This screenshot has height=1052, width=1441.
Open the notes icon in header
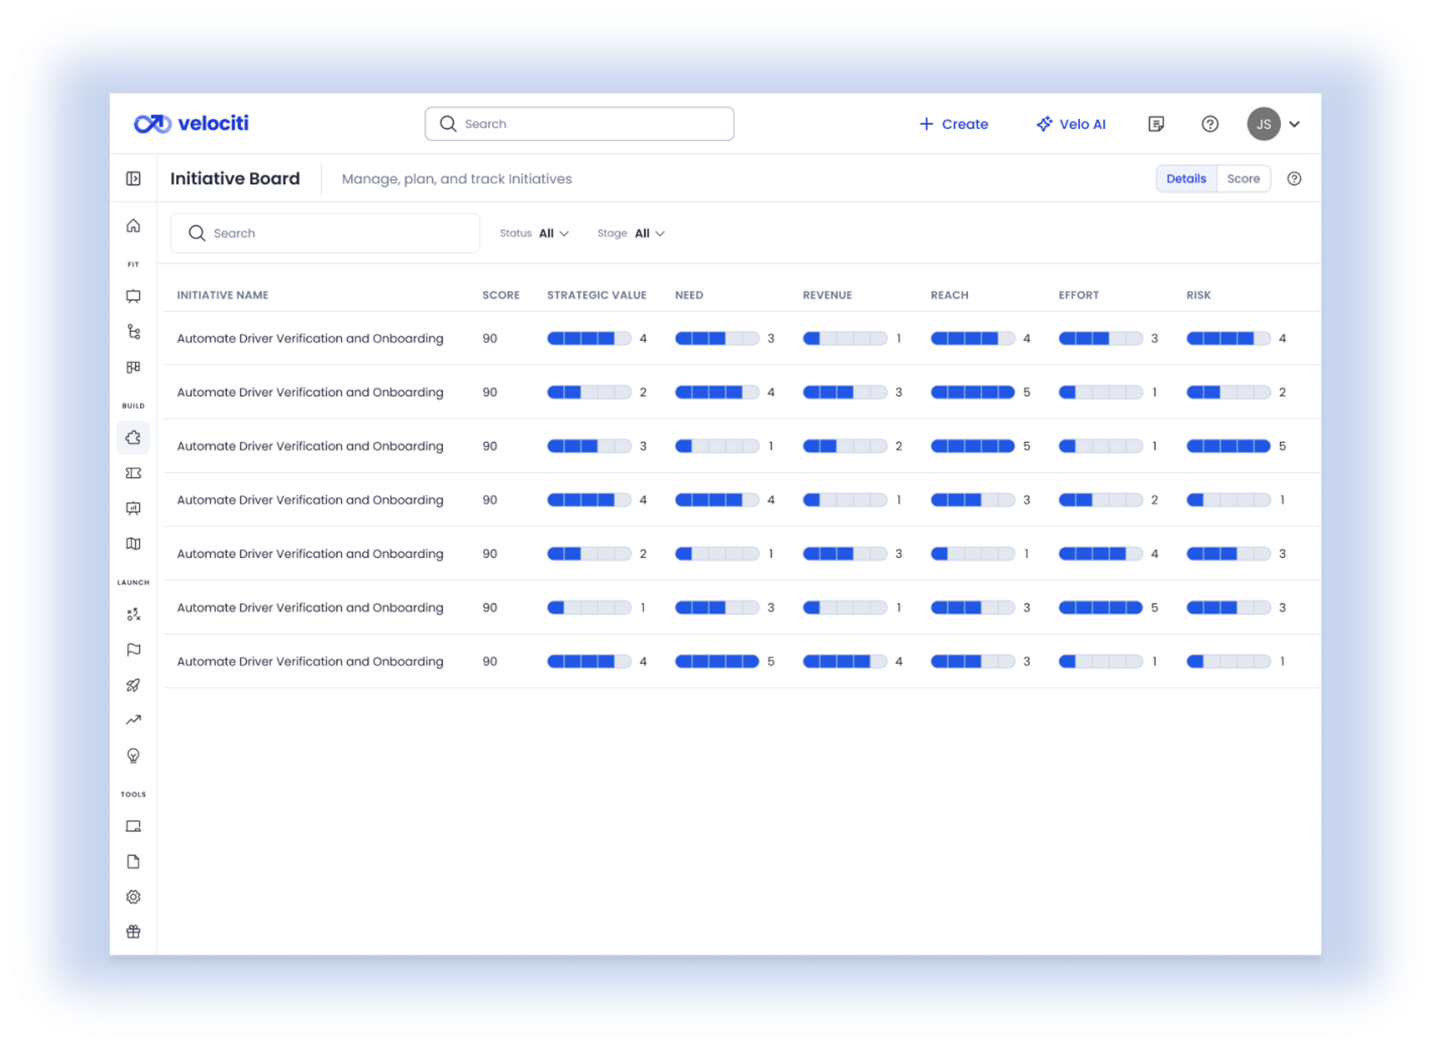tap(1156, 124)
